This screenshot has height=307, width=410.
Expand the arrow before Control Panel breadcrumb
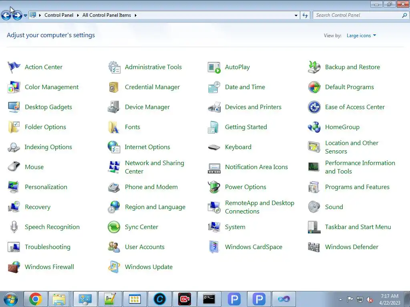(x=40, y=16)
